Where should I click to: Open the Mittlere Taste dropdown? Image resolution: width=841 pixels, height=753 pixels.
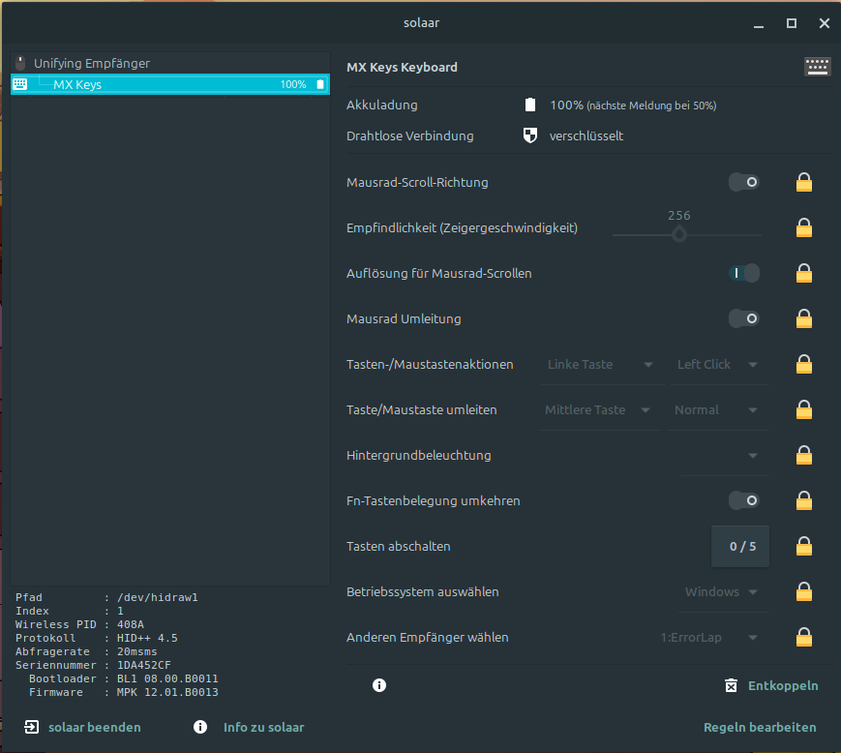[599, 410]
